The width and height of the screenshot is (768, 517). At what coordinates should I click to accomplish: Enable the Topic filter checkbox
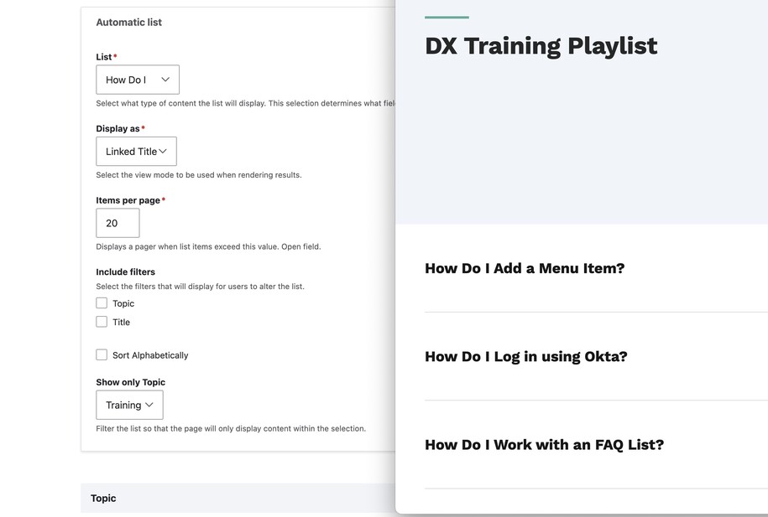point(102,303)
